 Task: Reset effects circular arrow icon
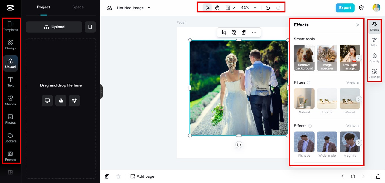(x=310, y=126)
